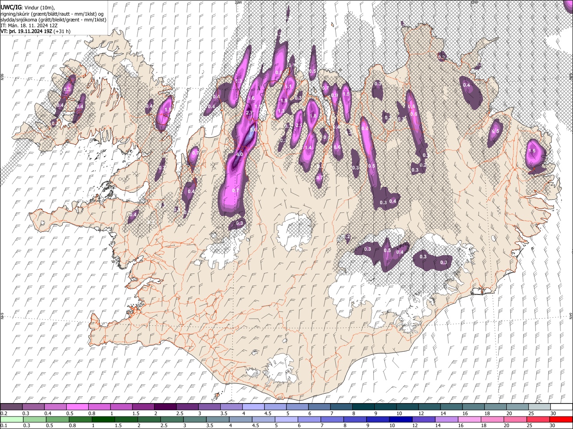Select the '1.4' precipitation value on the map
This screenshot has height=429, width=573.
coord(308,148)
